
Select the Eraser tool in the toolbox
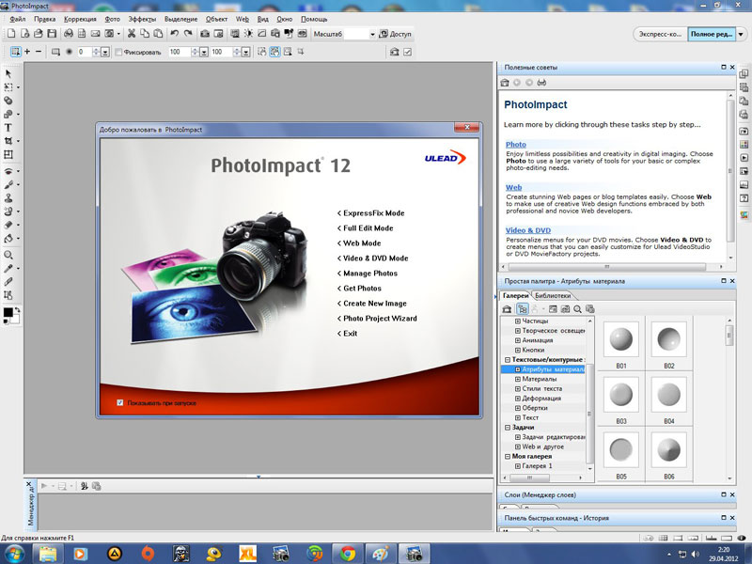point(8,226)
